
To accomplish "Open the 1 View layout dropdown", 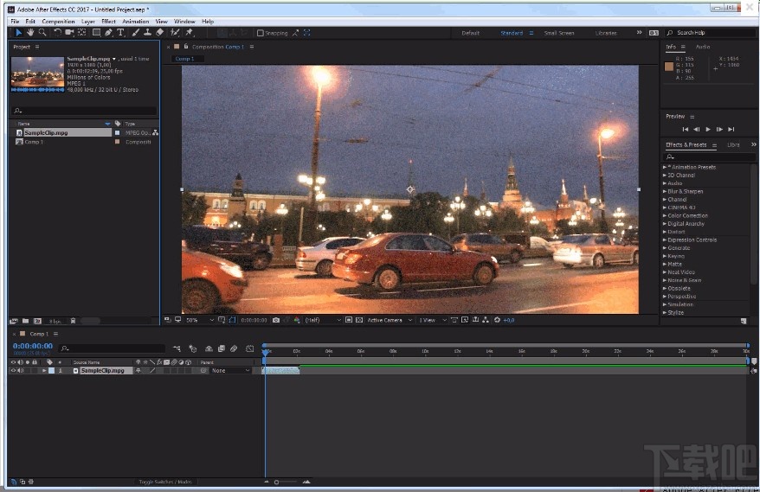I will coord(432,320).
